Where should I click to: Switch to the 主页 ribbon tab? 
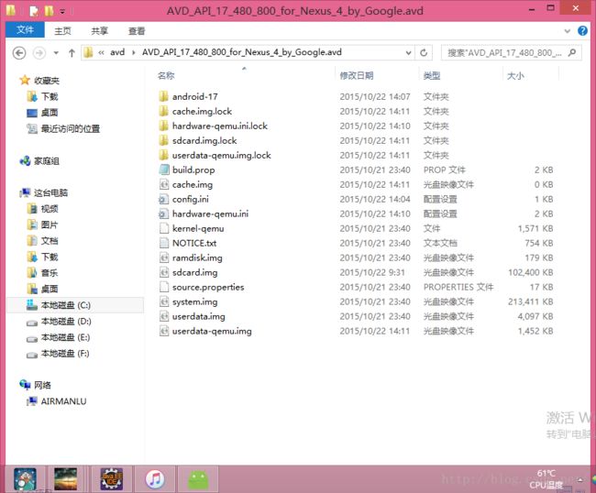coord(62,31)
